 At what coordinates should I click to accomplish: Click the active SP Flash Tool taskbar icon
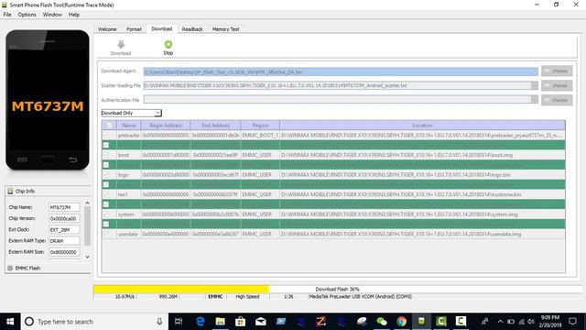[x=421, y=322]
